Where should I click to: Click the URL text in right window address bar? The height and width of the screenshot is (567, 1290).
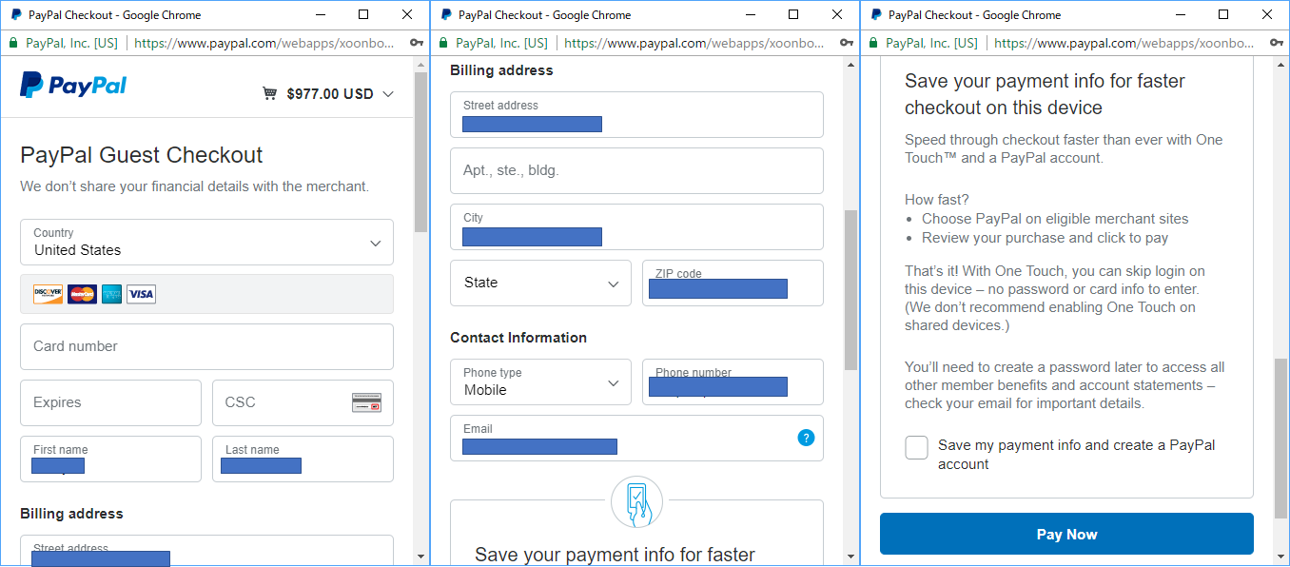1124,43
